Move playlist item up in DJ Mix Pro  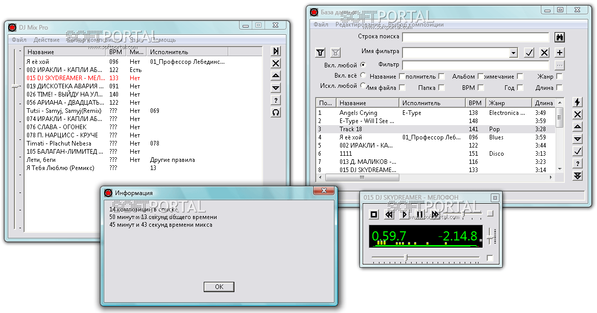coord(276,76)
